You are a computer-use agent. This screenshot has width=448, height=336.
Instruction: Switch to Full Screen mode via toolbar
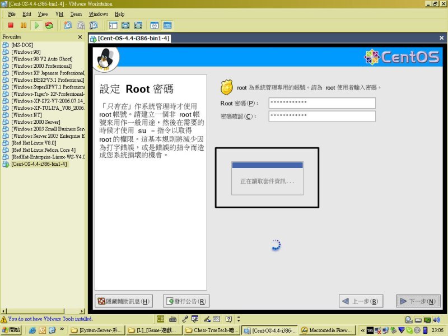pos(125,25)
